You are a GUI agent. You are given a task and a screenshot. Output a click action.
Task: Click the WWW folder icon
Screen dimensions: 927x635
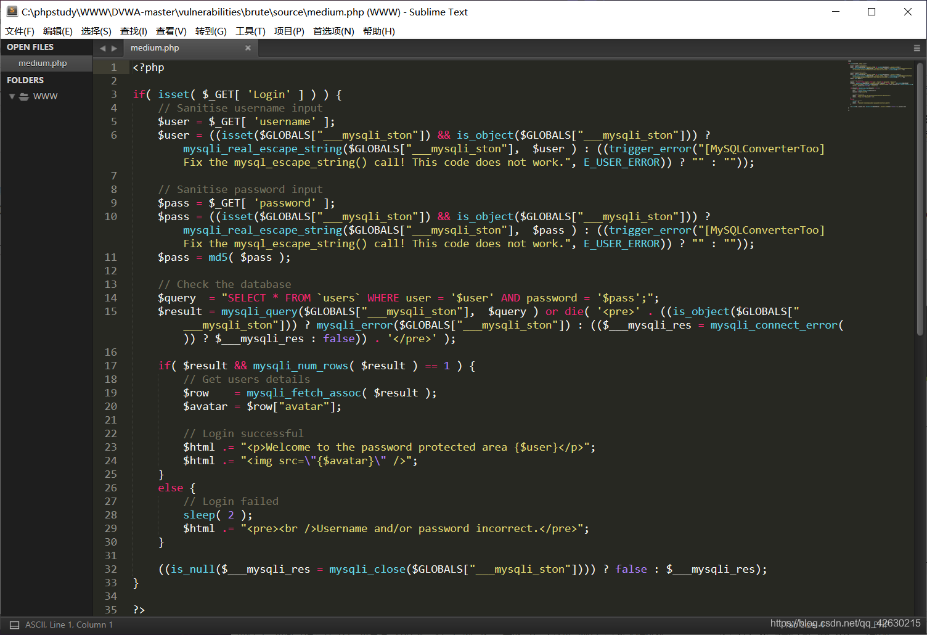(x=24, y=96)
